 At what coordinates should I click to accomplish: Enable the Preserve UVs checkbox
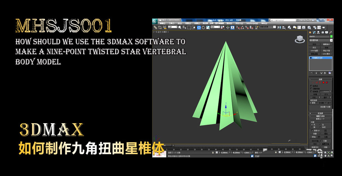tap(312, 131)
